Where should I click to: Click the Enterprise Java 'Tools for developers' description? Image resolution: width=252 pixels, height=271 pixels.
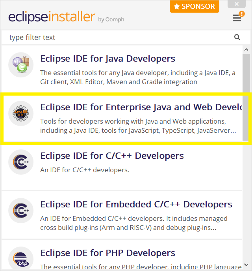coord(138,126)
